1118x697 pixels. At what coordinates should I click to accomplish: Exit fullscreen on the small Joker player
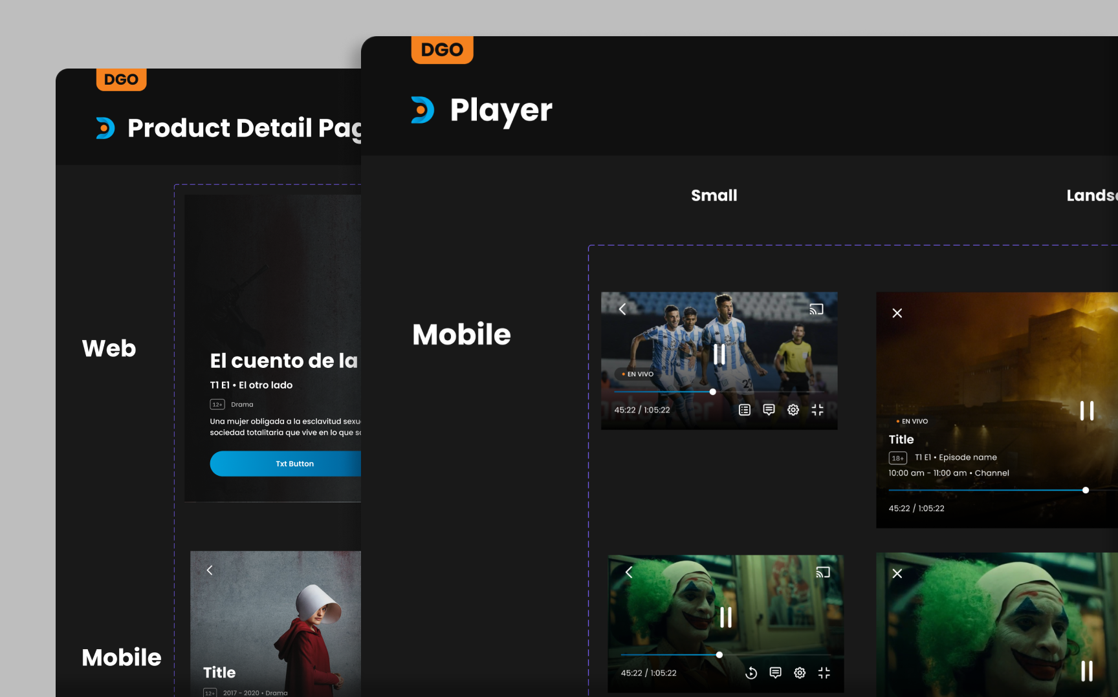tap(824, 673)
